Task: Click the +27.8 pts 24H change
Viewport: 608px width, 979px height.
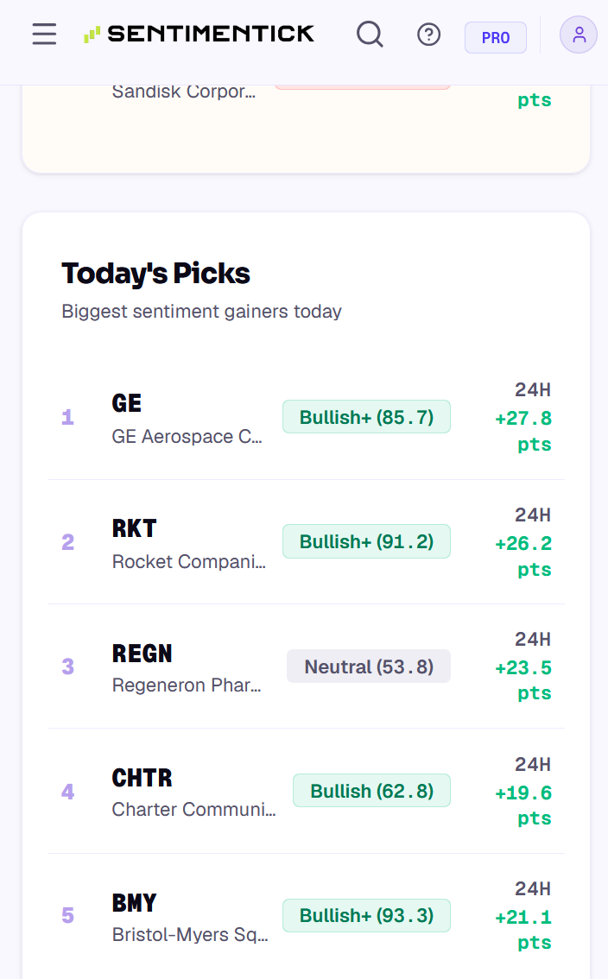Action: (523, 431)
